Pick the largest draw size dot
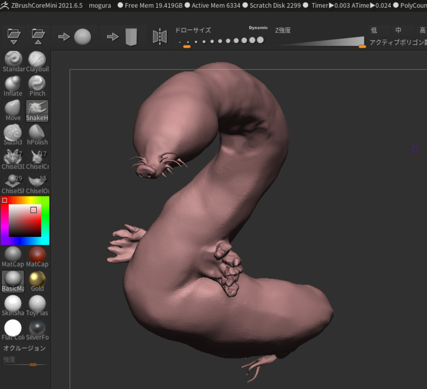 click(x=260, y=40)
